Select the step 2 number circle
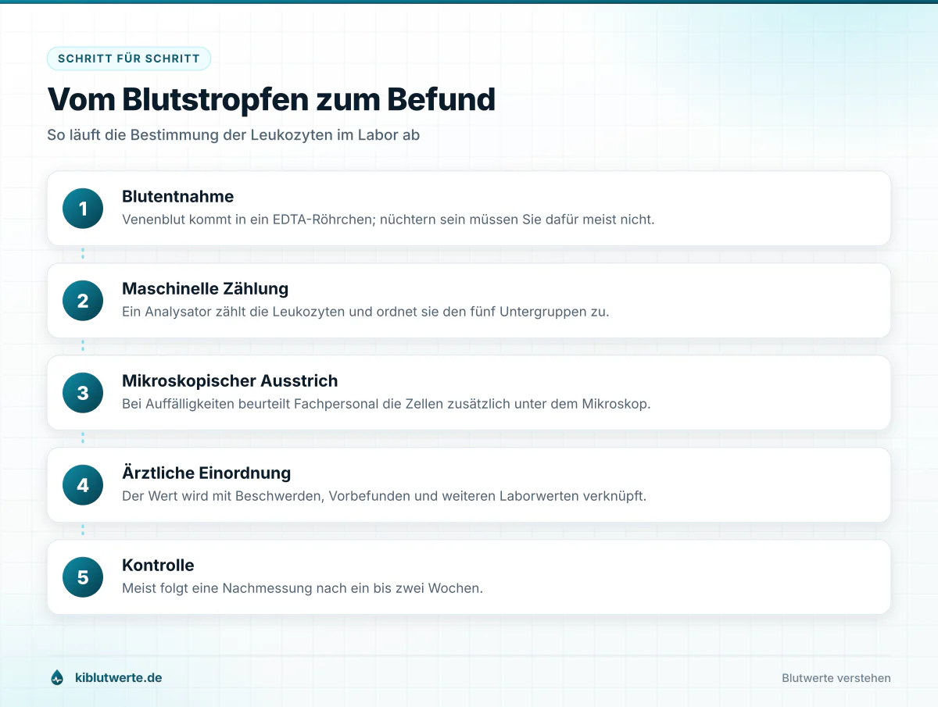 83,301
